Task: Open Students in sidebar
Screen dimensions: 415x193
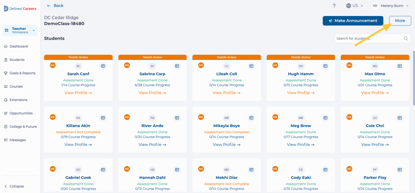Action: point(14,60)
